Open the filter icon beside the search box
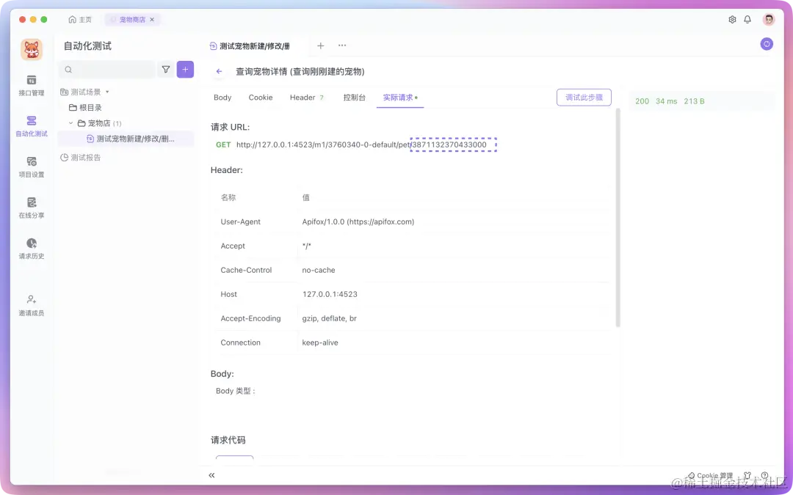 pyautogui.click(x=167, y=68)
